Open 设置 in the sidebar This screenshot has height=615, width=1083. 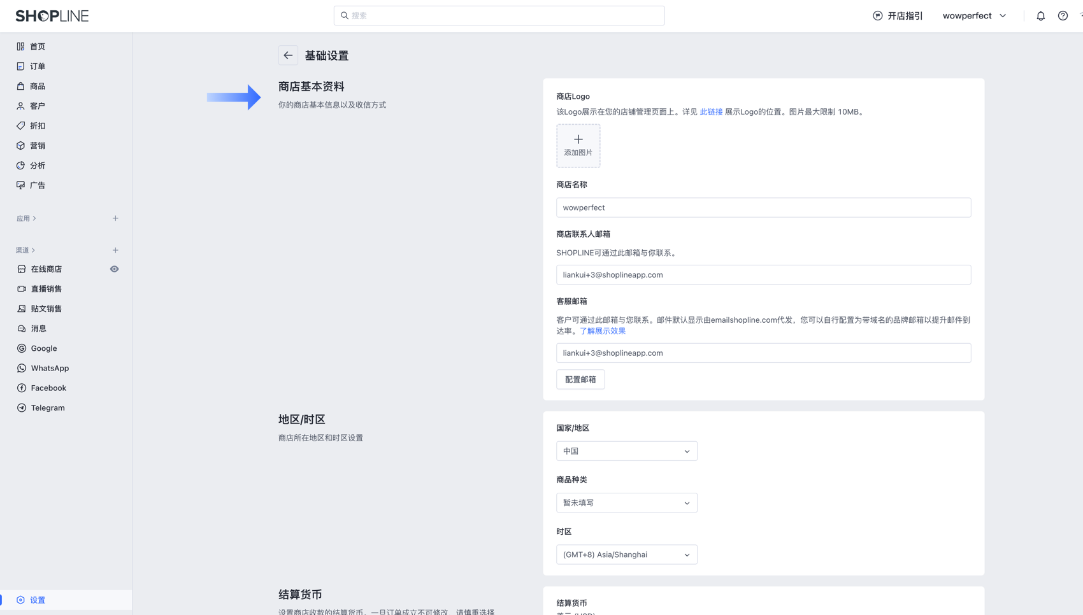[38, 600]
